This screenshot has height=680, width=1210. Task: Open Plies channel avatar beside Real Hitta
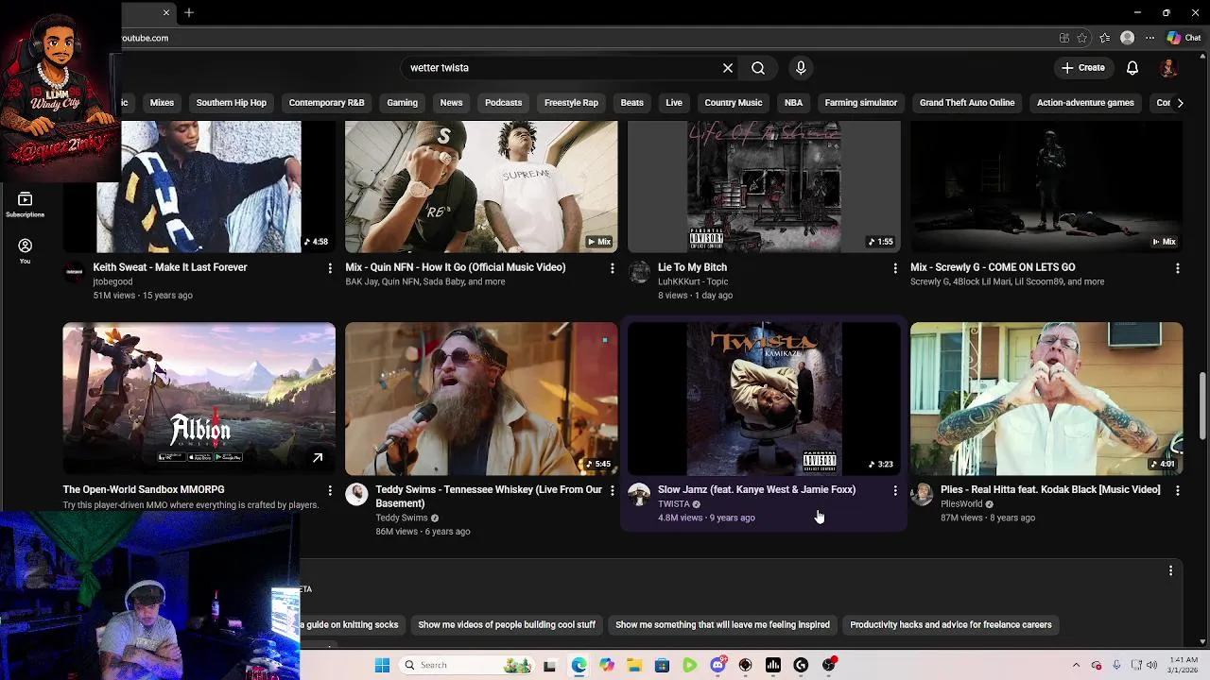coord(922,495)
